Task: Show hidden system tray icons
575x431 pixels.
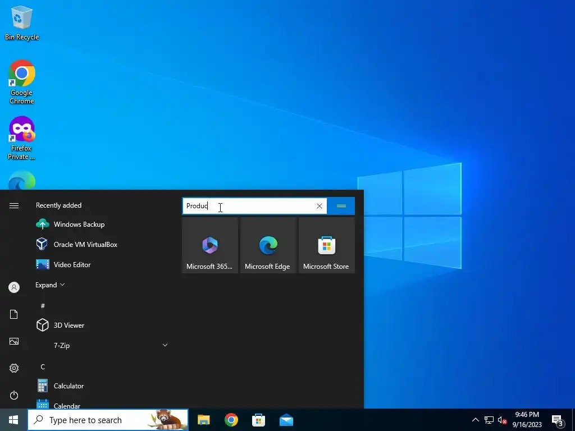Action: pyautogui.click(x=475, y=420)
